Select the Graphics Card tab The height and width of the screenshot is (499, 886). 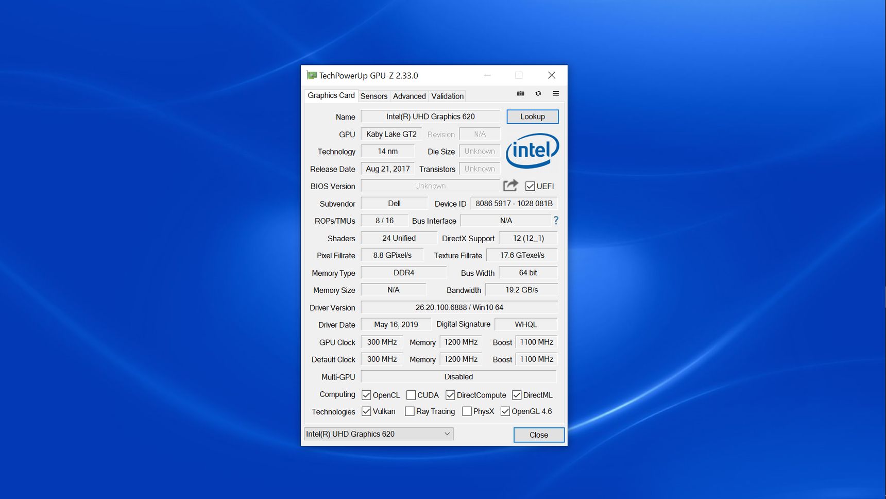coord(331,95)
